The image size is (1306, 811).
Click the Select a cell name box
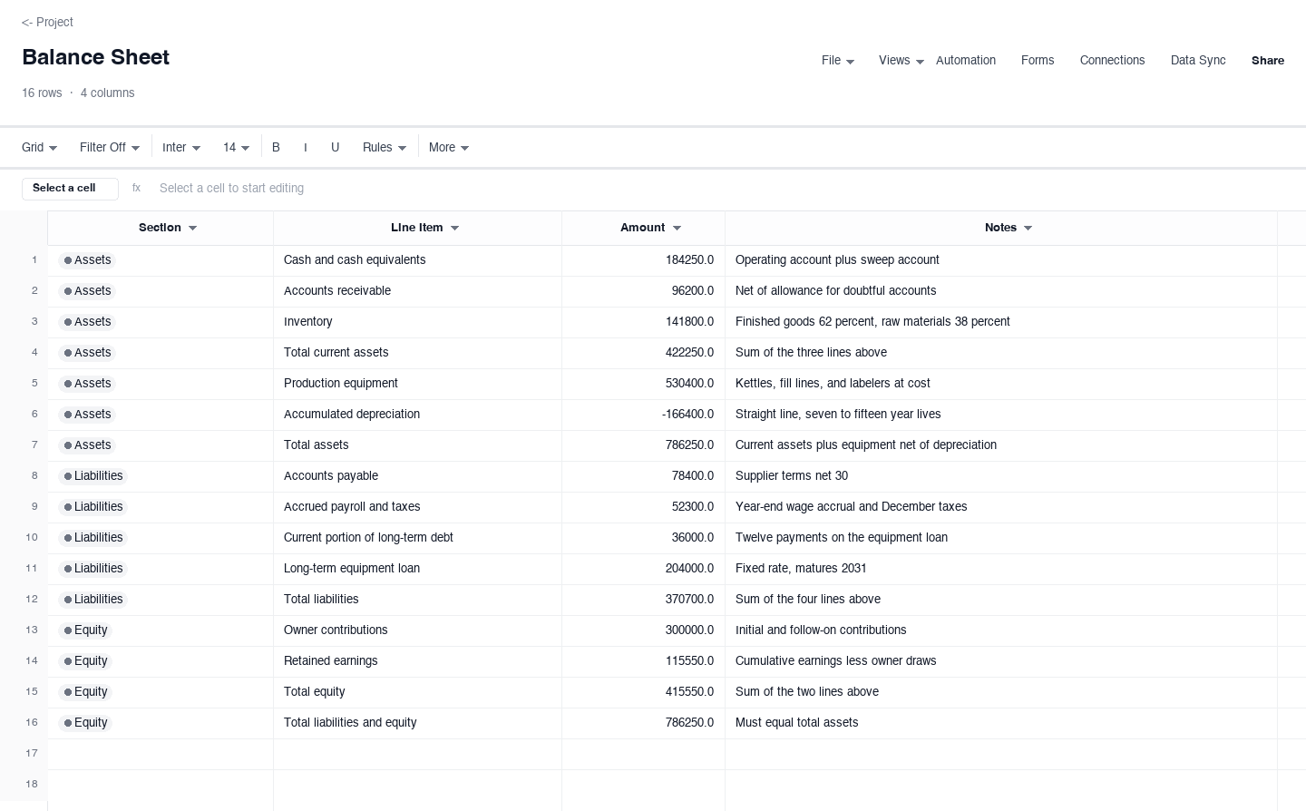(70, 188)
